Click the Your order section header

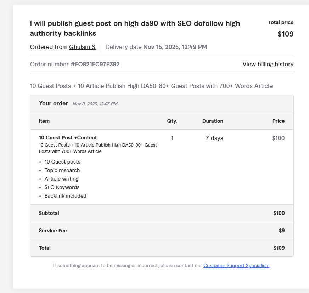point(54,103)
